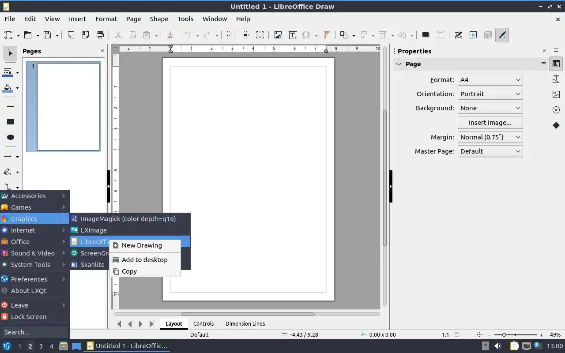The image size is (565, 353).
Task: Open the Curves and Polygons dropdown arrow
Action: 17,172
